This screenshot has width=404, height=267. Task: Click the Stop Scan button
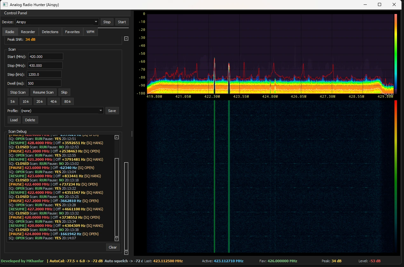18,92
